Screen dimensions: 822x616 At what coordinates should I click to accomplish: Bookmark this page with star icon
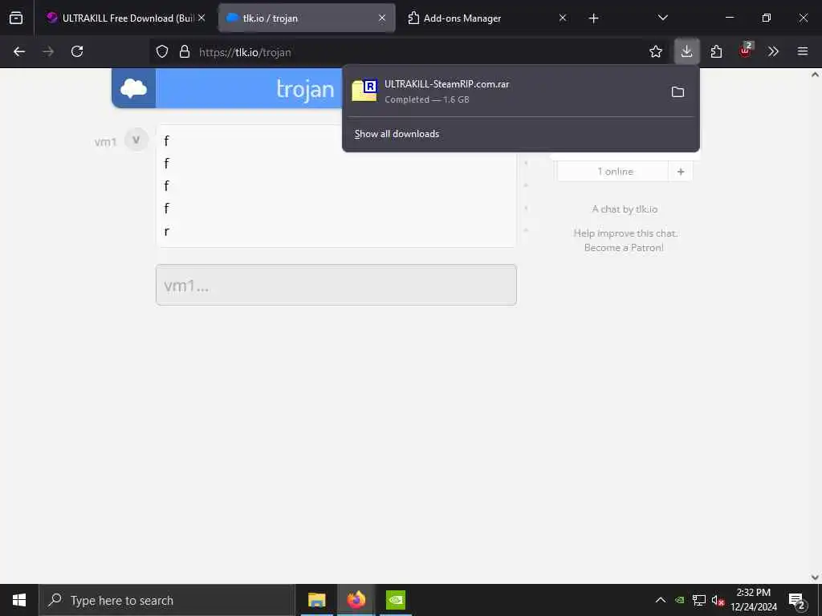656,51
